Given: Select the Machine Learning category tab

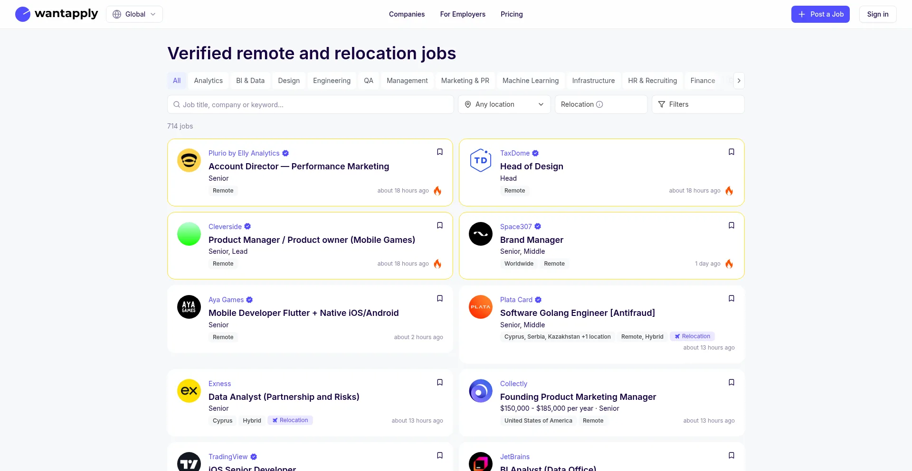Looking at the screenshot, I should coord(531,81).
